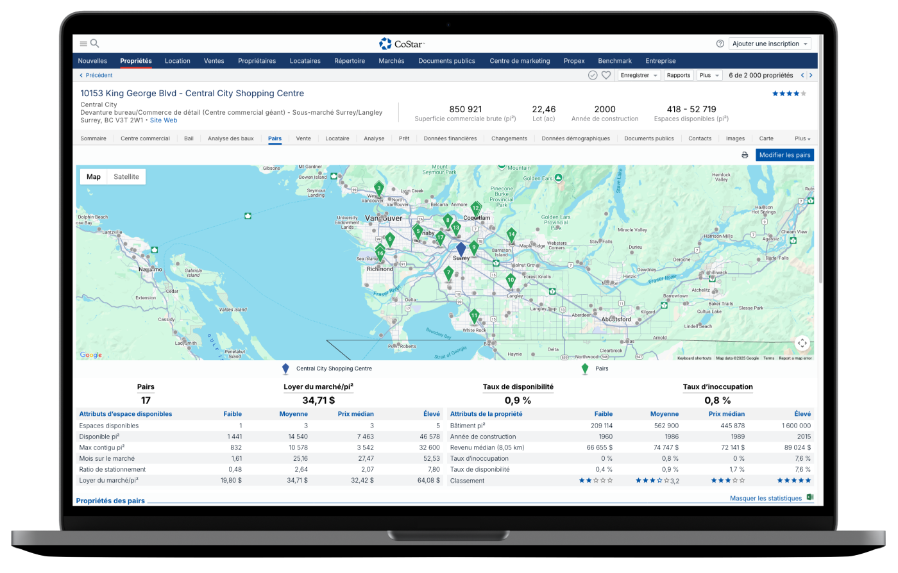Click the checkmark circle icon
Viewport: 898px width, 573px height.
(x=593, y=75)
